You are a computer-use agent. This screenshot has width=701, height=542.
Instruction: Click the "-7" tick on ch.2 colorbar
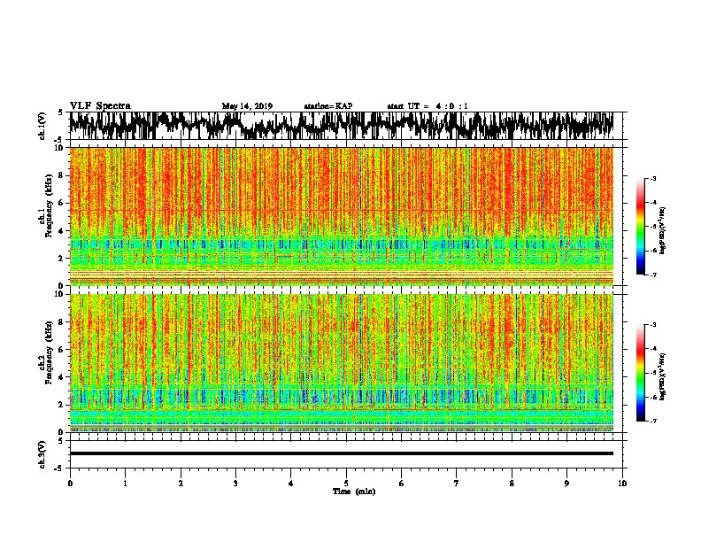click(653, 421)
